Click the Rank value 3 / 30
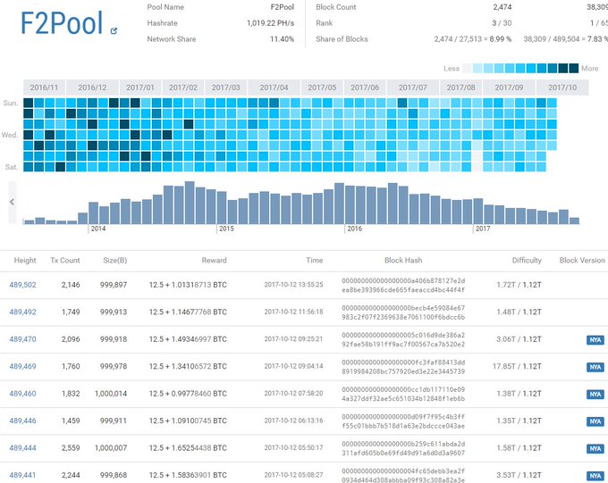The image size is (608, 483). [502, 23]
